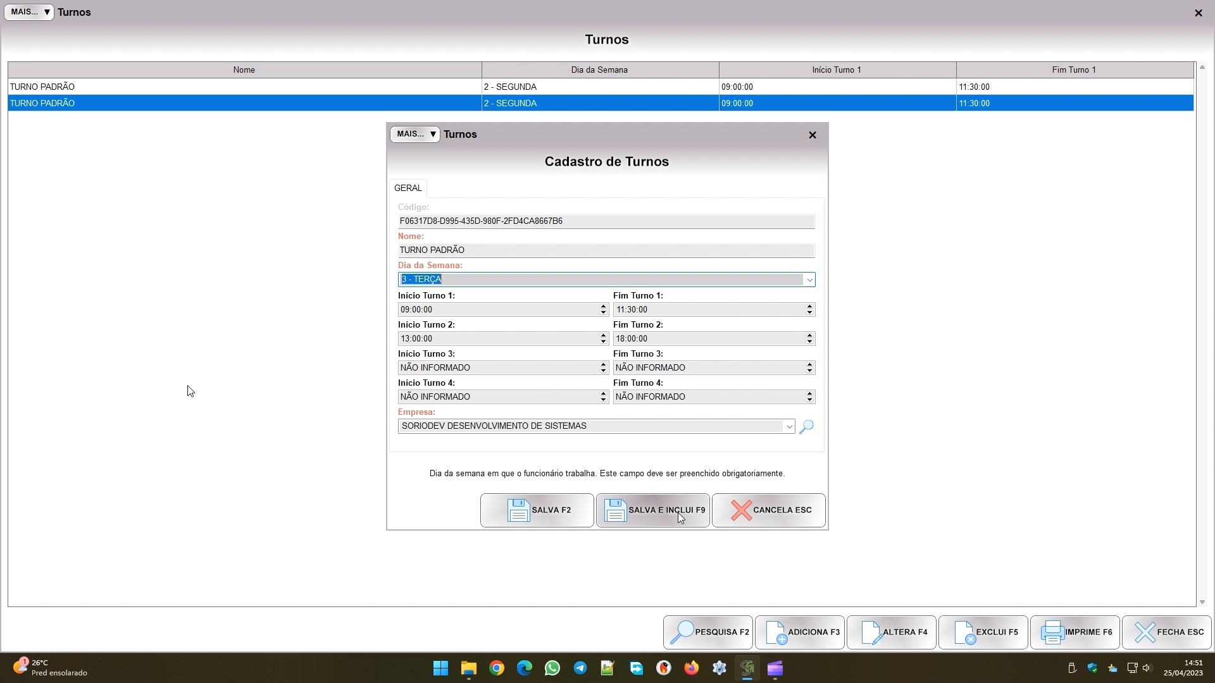Viewport: 1215px width, 683px height.
Task: Expand the Dia da Semana dropdown
Action: pos(809,280)
